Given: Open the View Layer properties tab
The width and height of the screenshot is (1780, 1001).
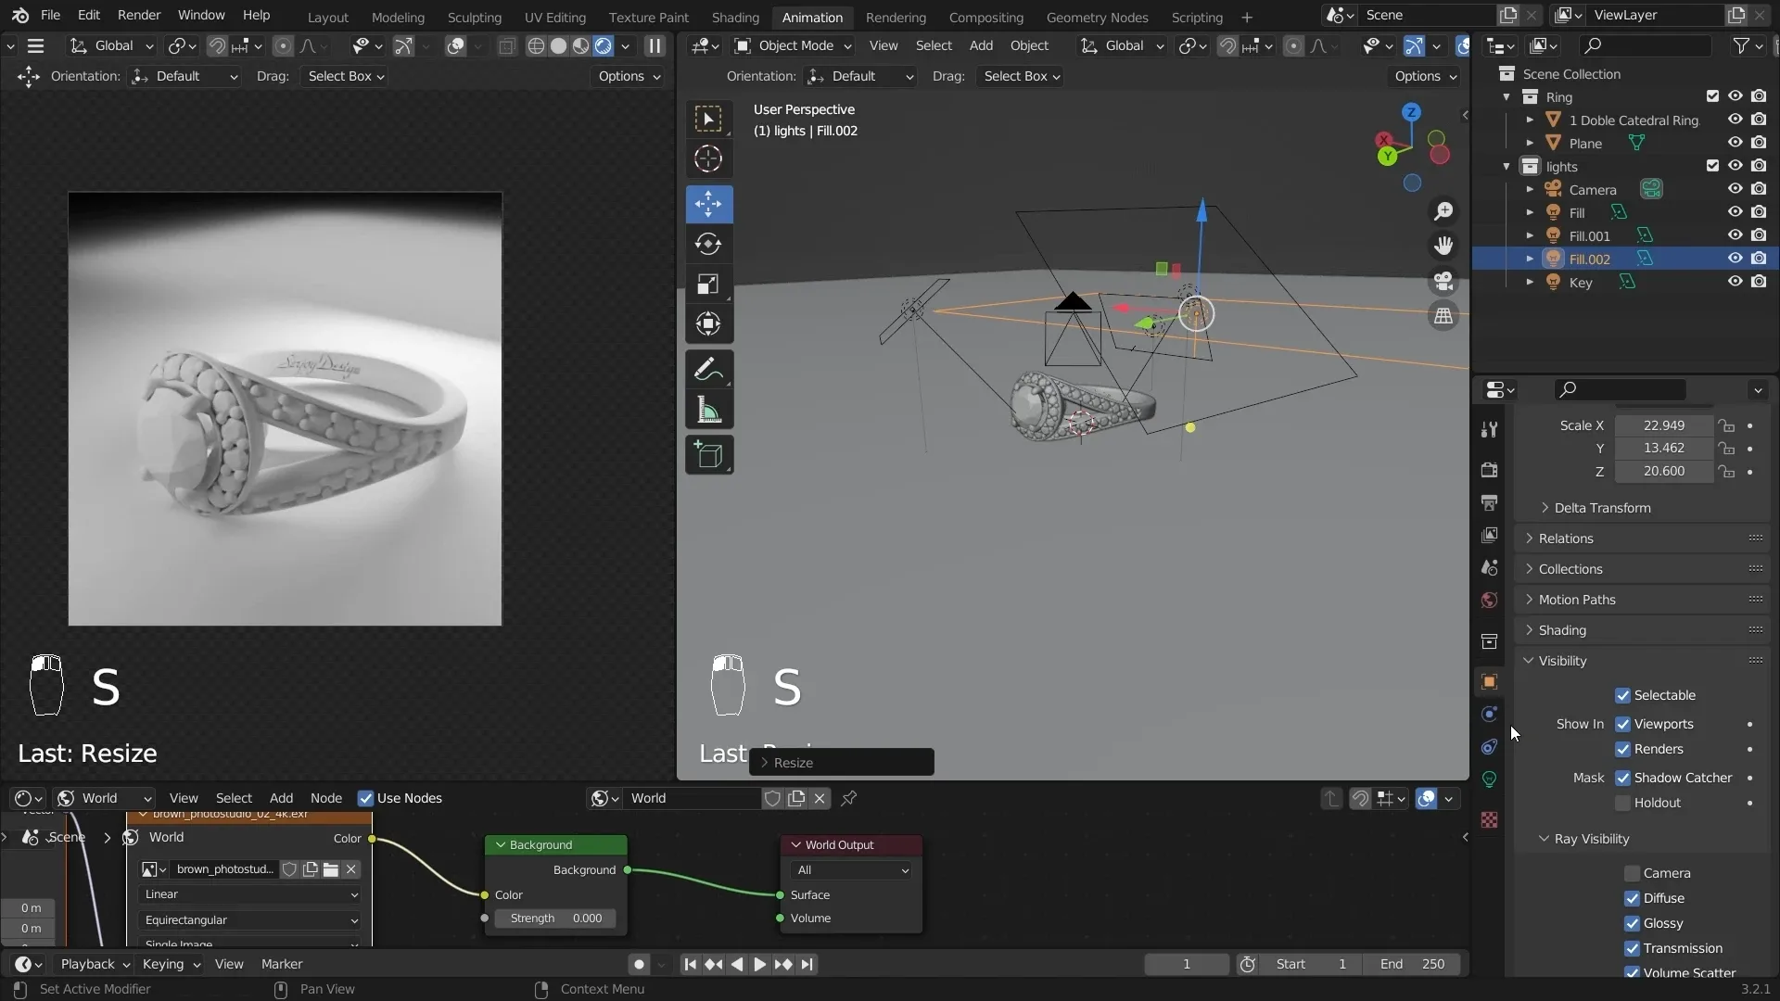Looking at the screenshot, I should click(1489, 535).
